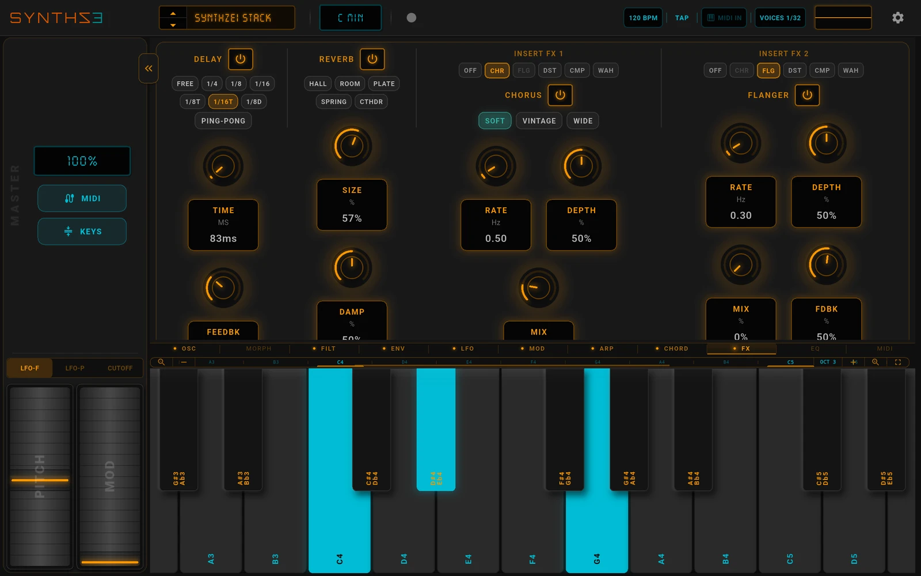Screen dimensions: 921x576
Task: Click the plus icon beside OCT 3
Action: pyautogui.click(x=854, y=362)
